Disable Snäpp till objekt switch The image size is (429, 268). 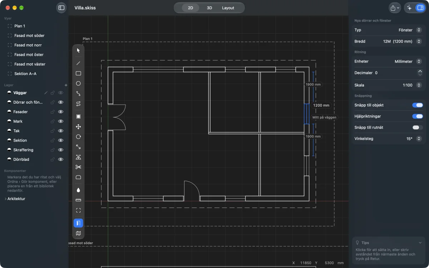(418, 105)
